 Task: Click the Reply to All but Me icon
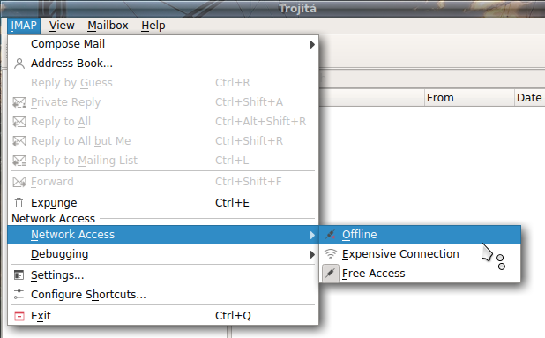(x=19, y=141)
